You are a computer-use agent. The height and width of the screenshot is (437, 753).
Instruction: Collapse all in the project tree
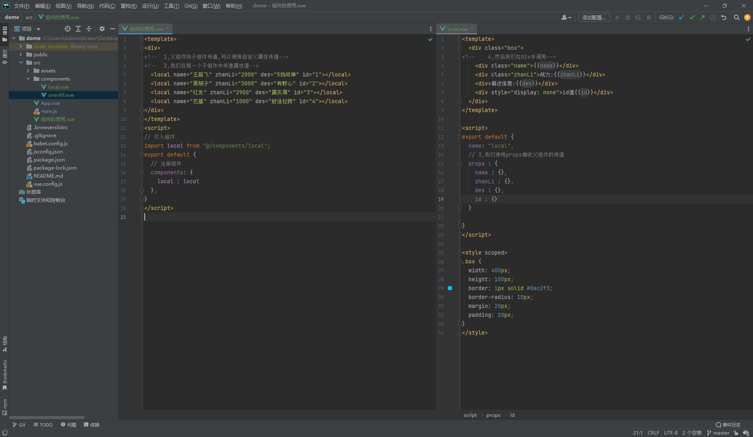click(x=89, y=29)
